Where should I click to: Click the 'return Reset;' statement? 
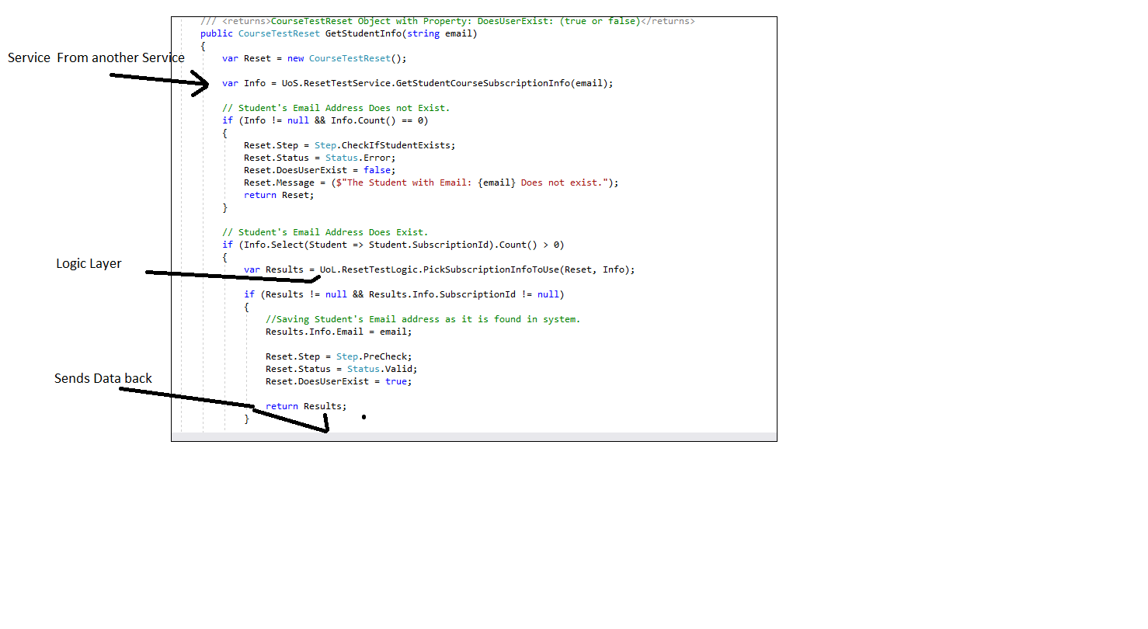pos(279,195)
